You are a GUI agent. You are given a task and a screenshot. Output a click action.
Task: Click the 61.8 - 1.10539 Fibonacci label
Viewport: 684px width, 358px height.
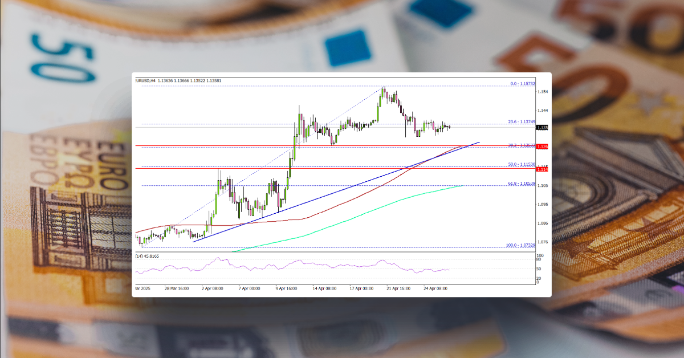point(520,184)
